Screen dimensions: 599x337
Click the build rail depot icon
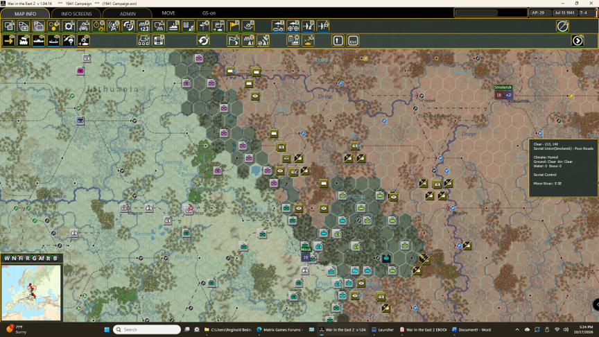(144, 40)
